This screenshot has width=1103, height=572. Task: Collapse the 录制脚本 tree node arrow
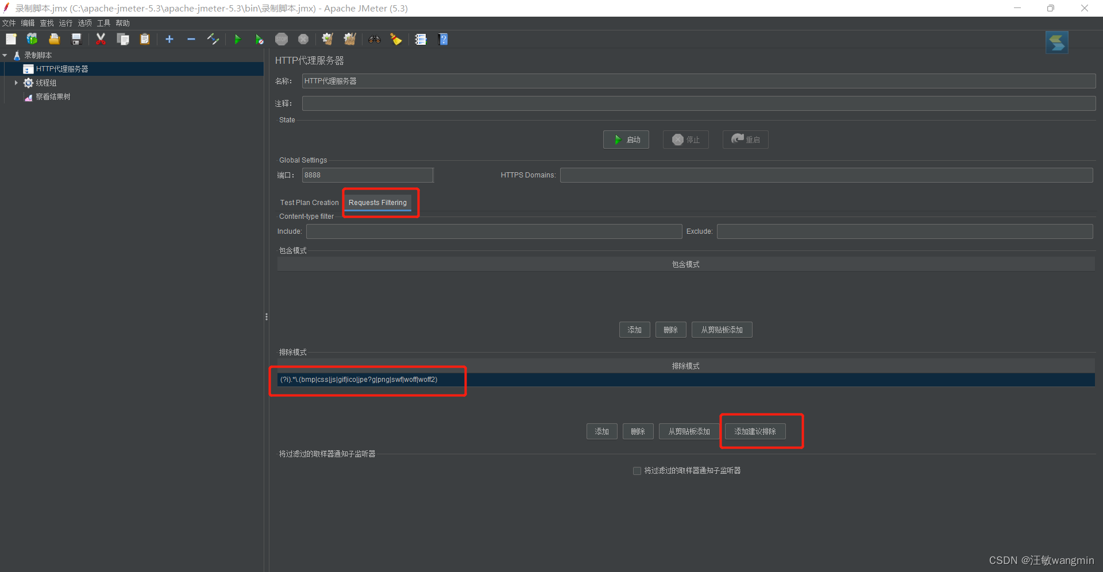point(5,55)
